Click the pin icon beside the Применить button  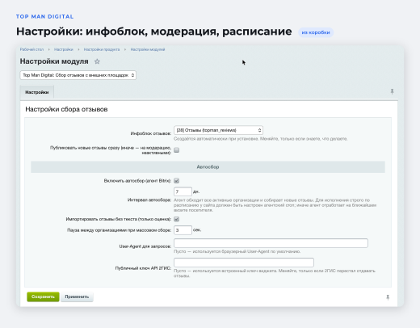point(388,297)
